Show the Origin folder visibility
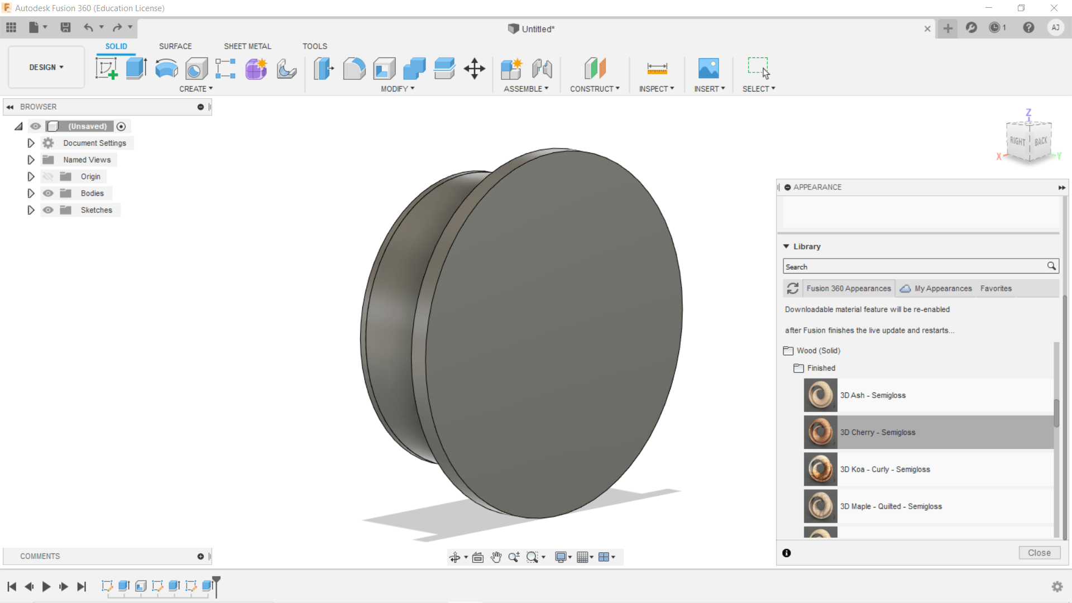 tap(49, 176)
